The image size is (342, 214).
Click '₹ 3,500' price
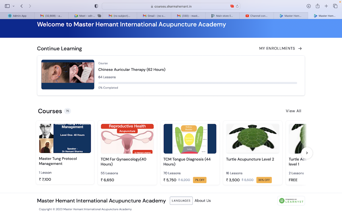[233, 180]
